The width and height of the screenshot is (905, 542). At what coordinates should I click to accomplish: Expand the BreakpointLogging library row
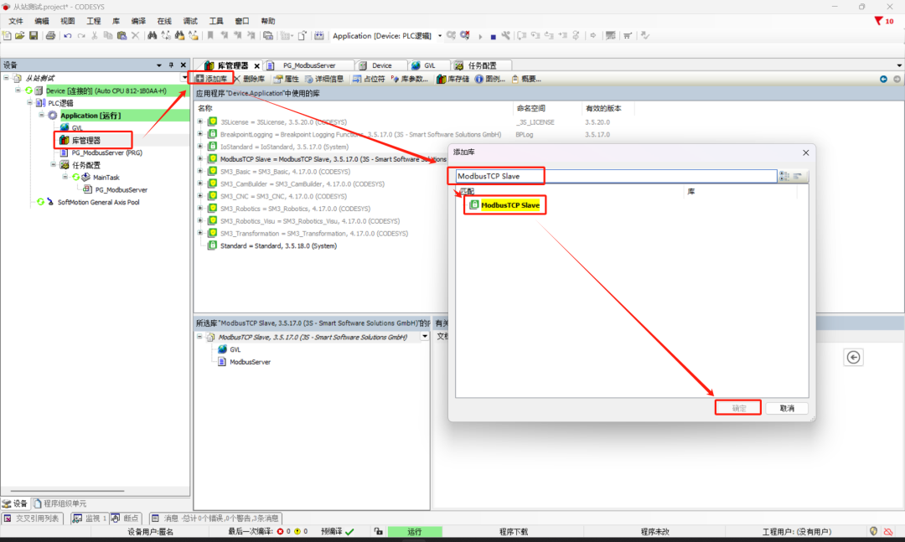click(200, 135)
